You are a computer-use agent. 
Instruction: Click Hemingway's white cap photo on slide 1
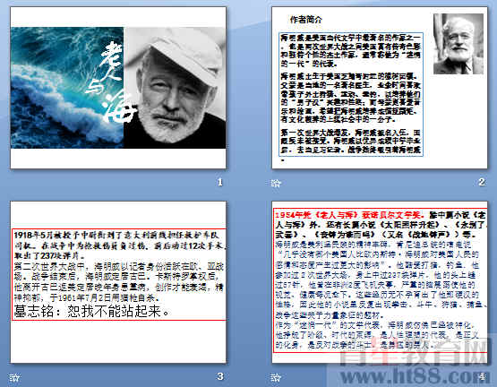click(175, 88)
